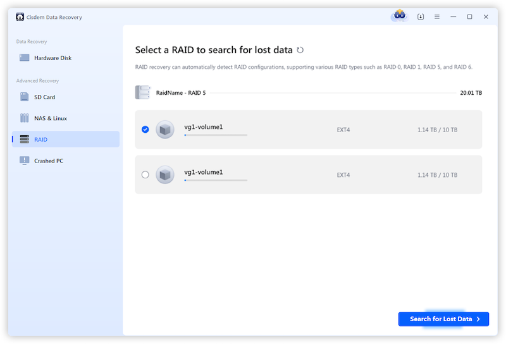506x344 pixels.
Task: Click the Cisdem Data Recovery logo icon
Action: (x=19, y=17)
